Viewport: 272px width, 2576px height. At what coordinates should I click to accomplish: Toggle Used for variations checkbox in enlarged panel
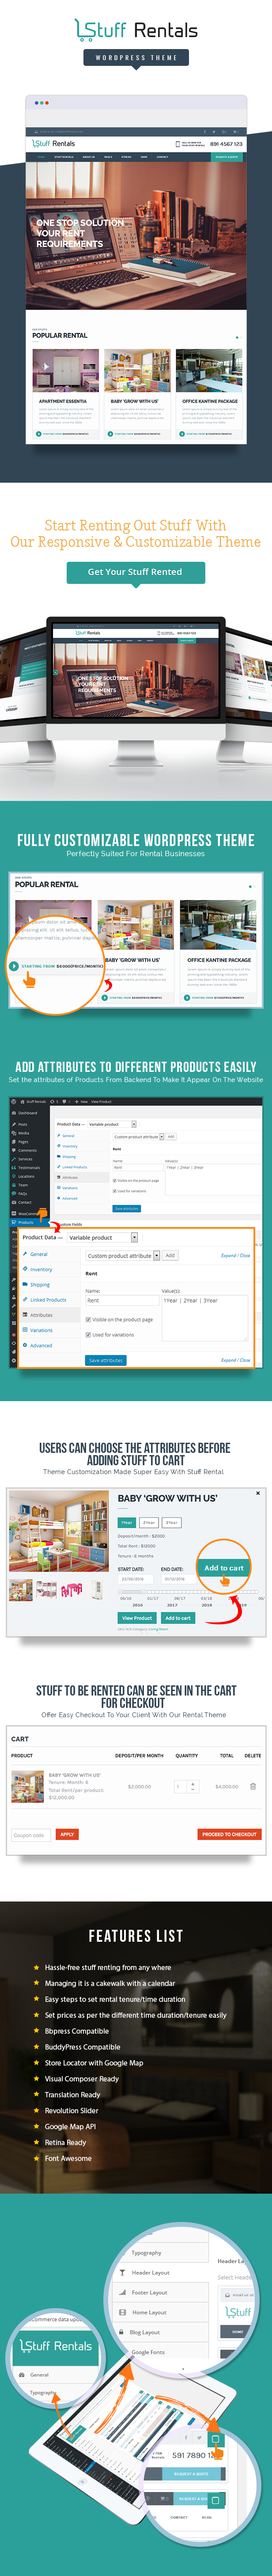[88, 1334]
